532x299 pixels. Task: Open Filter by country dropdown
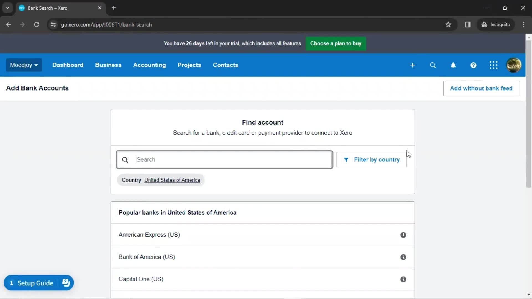pyautogui.click(x=371, y=160)
